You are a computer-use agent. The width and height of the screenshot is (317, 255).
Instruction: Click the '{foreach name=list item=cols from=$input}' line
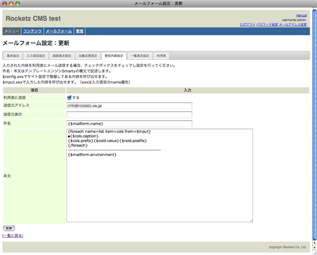click(109, 132)
